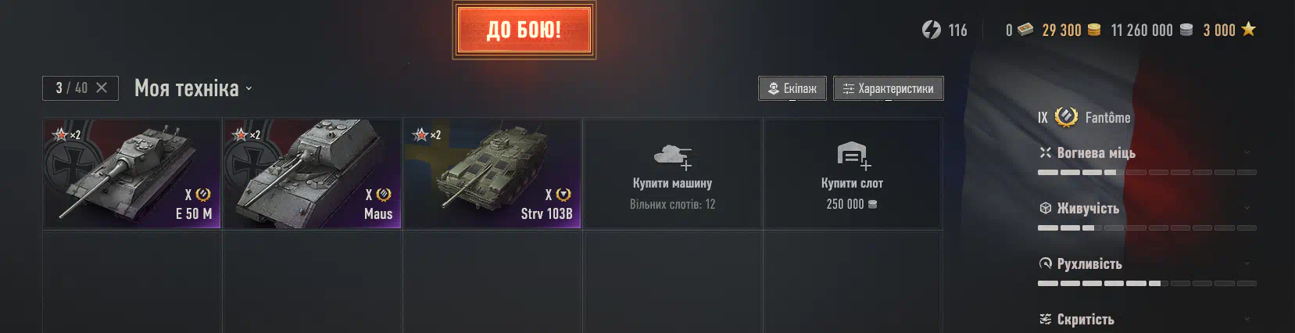Click the gold coins icon beside 29 300
Viewport: 1295px width, 333px height.
tap(1094, 30)
